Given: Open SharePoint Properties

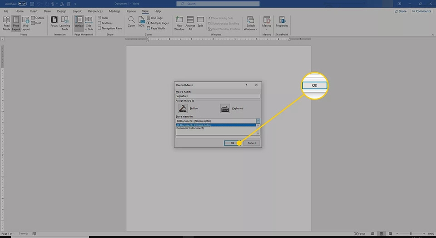Looking at the screenshot, I should click(282, 22).
